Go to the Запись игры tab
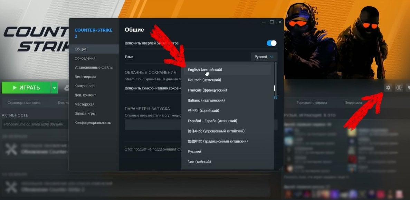The image size is (410, 200). click(94, 113)
